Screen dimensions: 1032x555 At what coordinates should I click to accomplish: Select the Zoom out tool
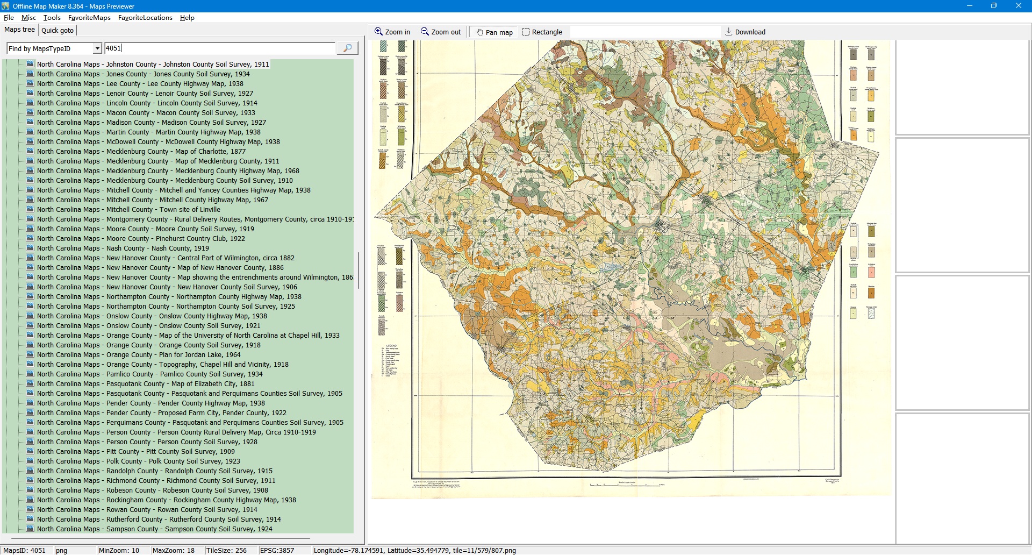click(x=441, y=32)
